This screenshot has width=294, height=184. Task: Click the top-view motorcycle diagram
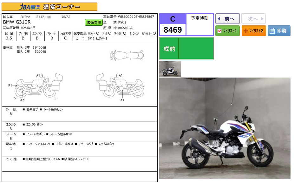pyautogui.click(x=127, y=55)
